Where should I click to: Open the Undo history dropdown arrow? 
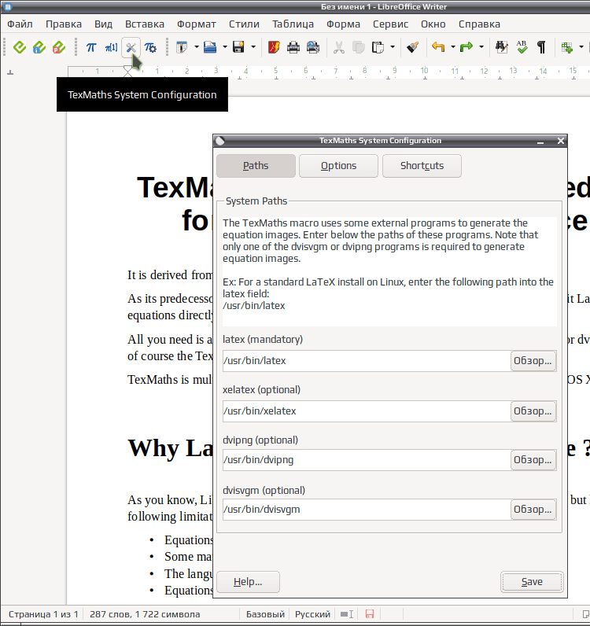pos(453,47)
